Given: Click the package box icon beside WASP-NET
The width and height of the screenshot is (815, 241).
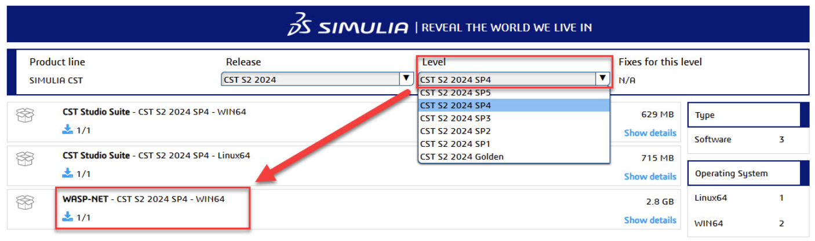Looking at the screenshot, I should [x=25, y=203].
